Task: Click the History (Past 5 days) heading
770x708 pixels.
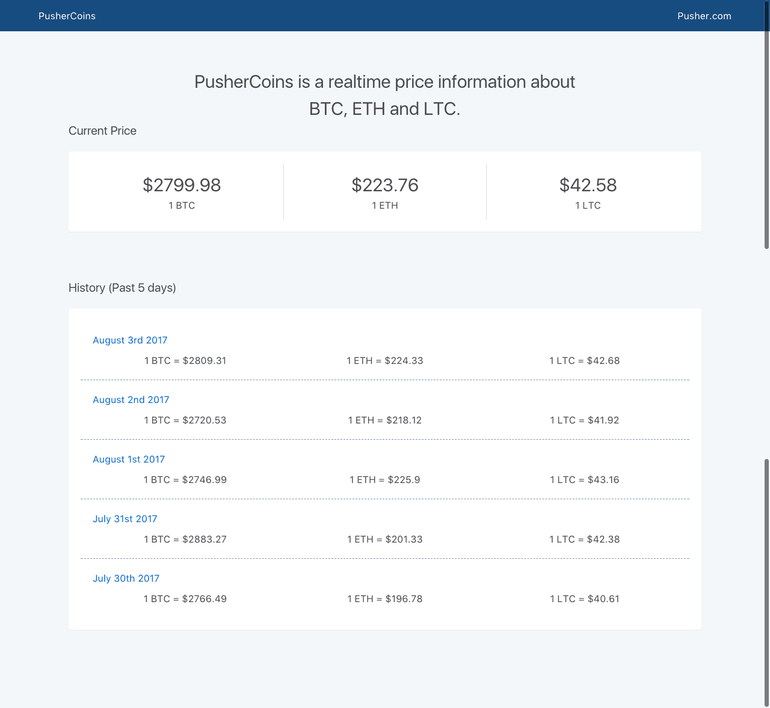Action: pyautogui.click(x=122, y=288)
